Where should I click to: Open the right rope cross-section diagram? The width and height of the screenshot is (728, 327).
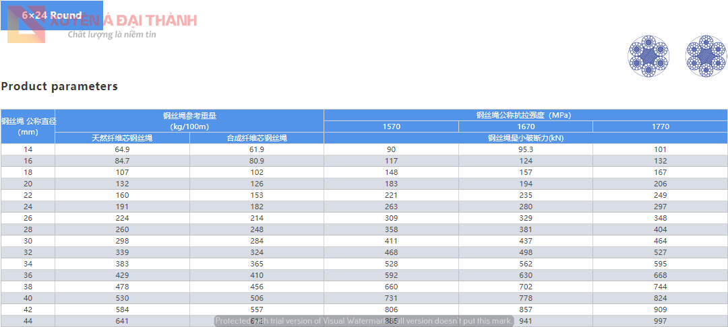tap(706, 56)
